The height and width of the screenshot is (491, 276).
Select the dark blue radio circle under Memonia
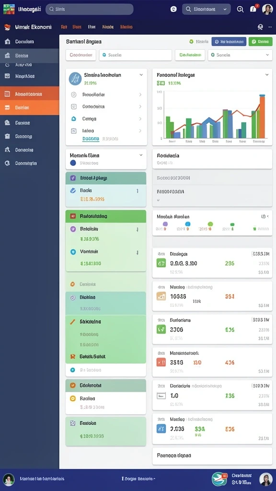73,163
